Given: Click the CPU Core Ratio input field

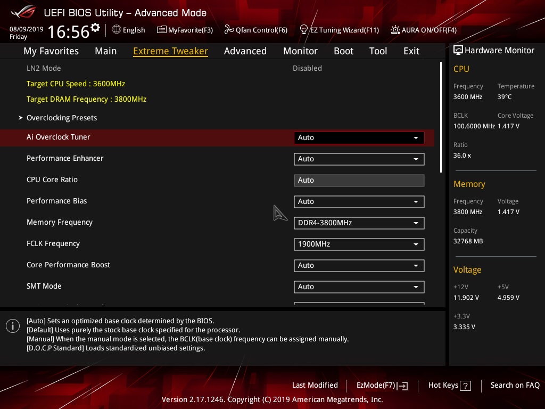Looking at the screenshot, I should click(359, 180).
